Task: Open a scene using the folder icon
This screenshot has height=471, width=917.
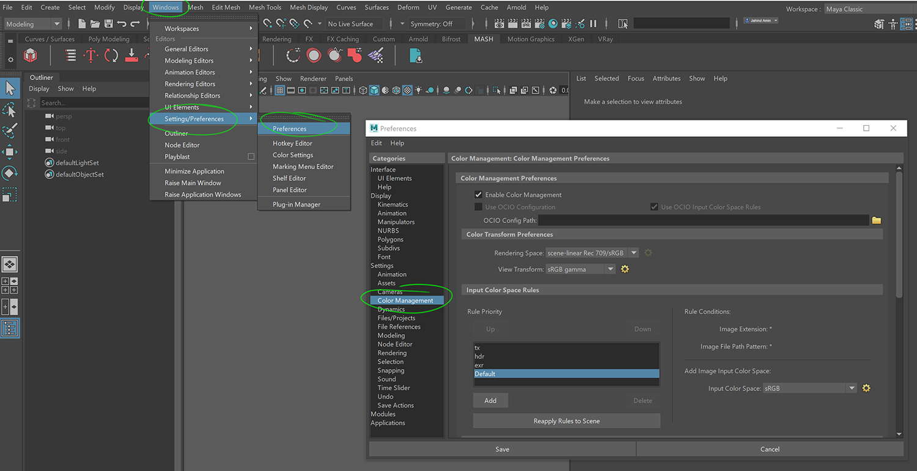Action: pyautogui.click(x=95, y=24)
